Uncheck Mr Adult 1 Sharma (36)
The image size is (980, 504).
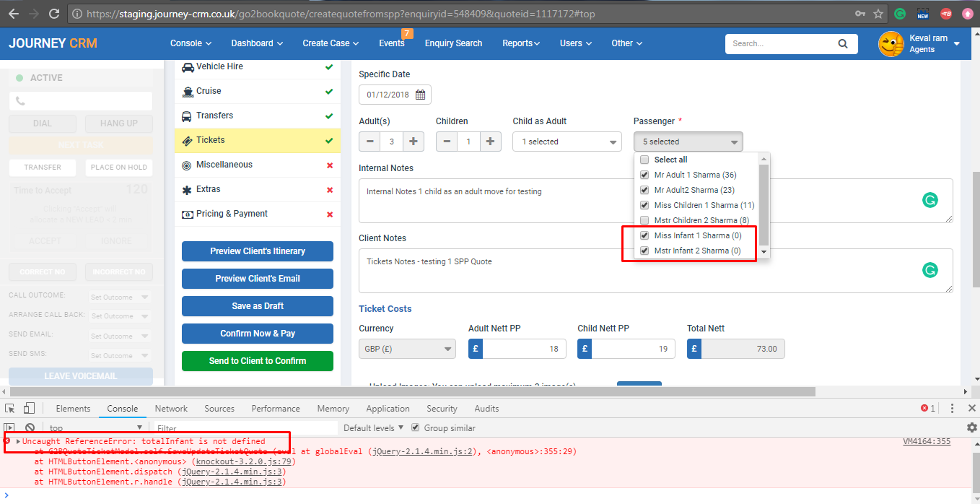point(644,175)
